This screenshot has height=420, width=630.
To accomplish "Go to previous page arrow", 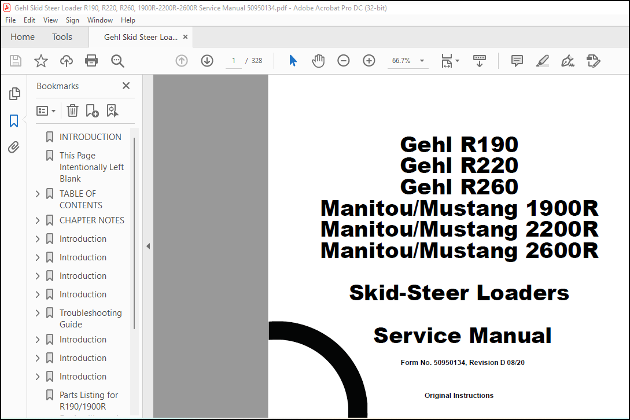I will coord(182,61).
